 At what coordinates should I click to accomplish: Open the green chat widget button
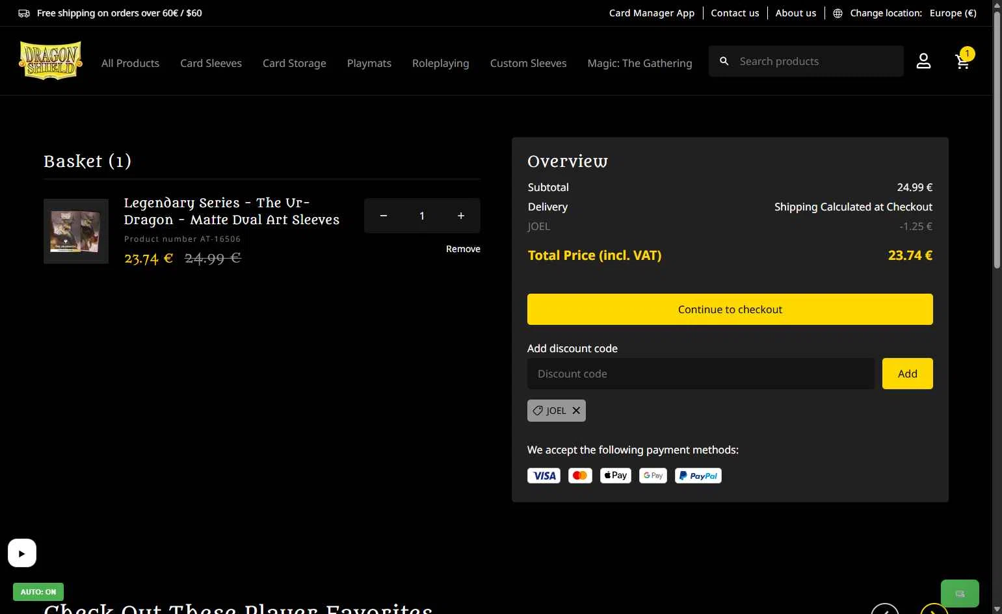click(960, 593)
